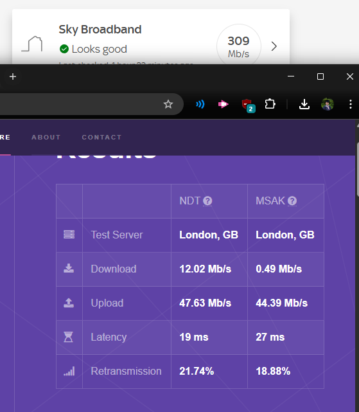
Task: Open the Extensions puzzle piece menu
Action: coord(270,104)
